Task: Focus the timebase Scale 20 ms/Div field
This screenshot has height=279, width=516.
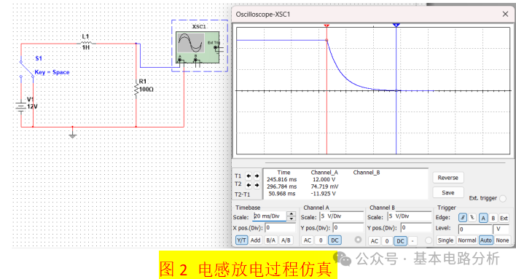Action: coord(270,216)
